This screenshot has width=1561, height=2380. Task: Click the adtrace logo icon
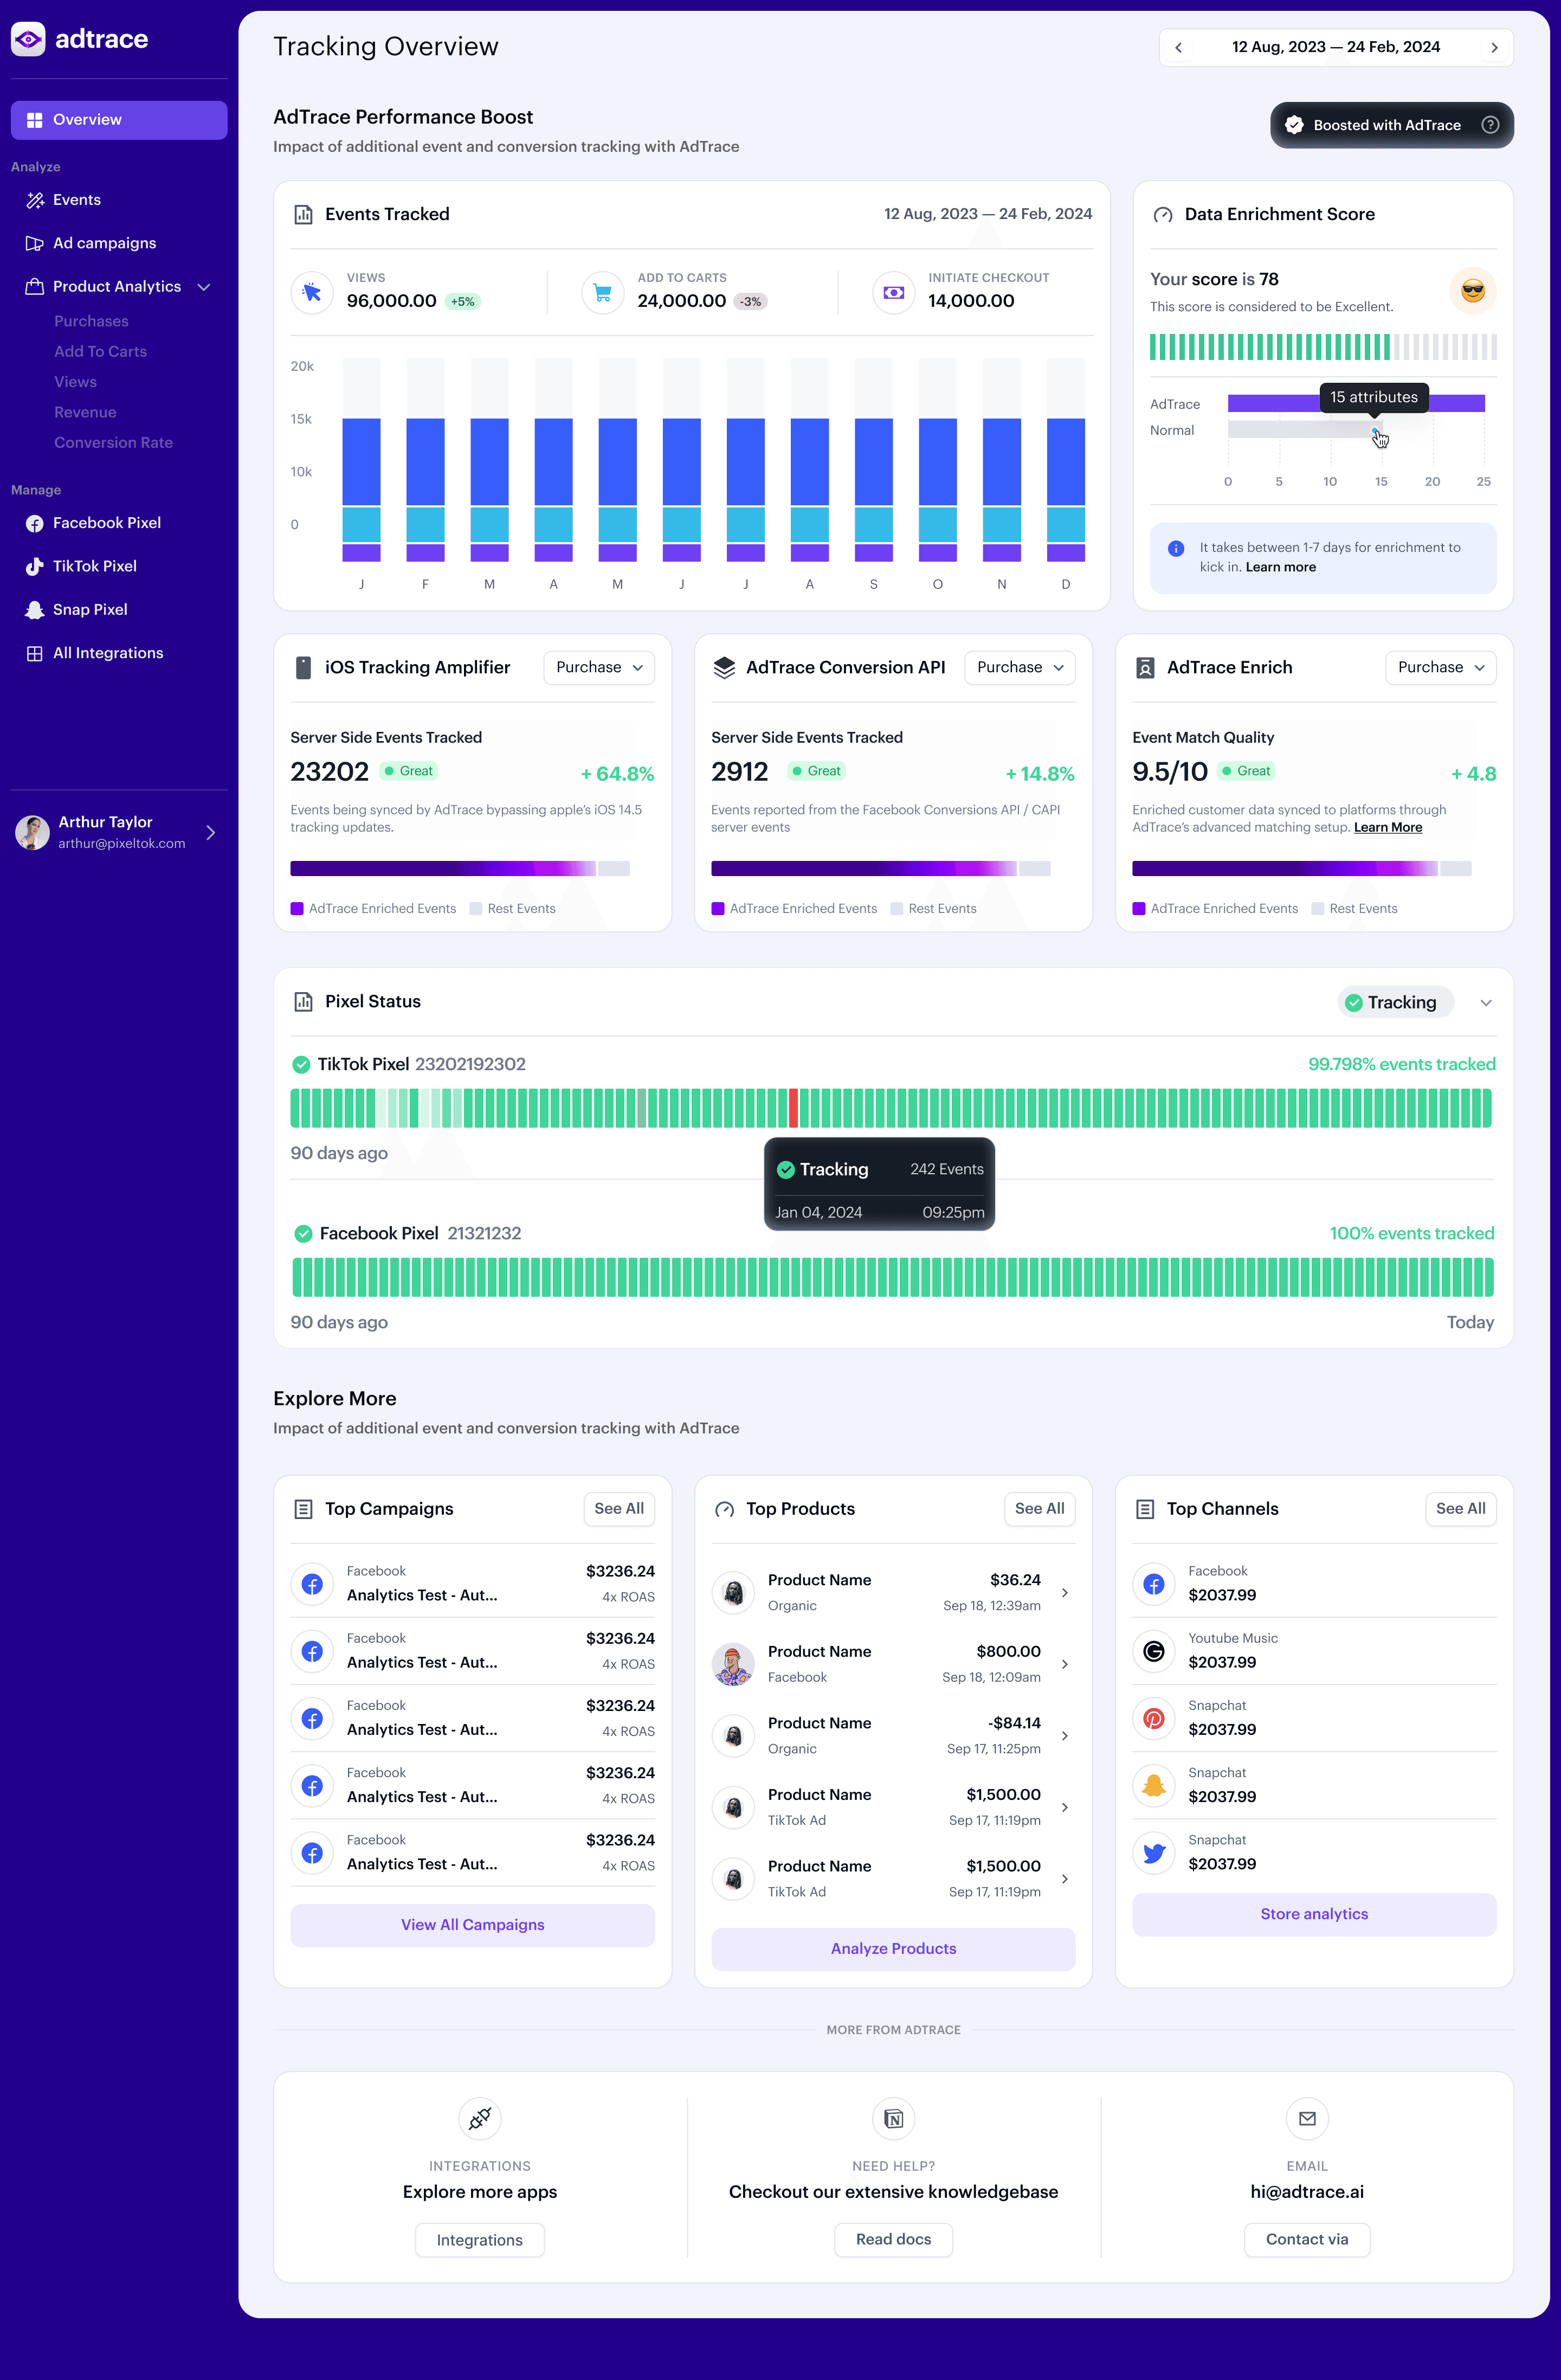point(28,39)
